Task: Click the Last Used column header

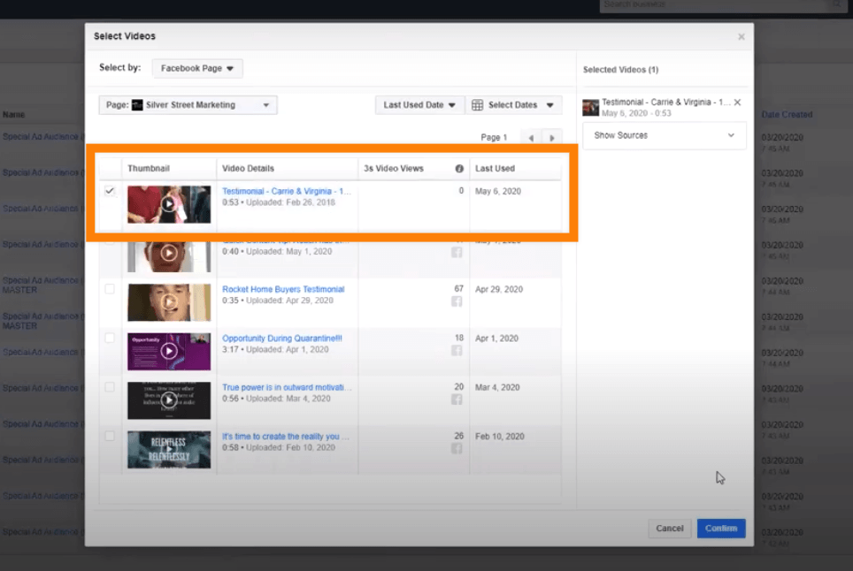Action: click(x=495, y=169)
